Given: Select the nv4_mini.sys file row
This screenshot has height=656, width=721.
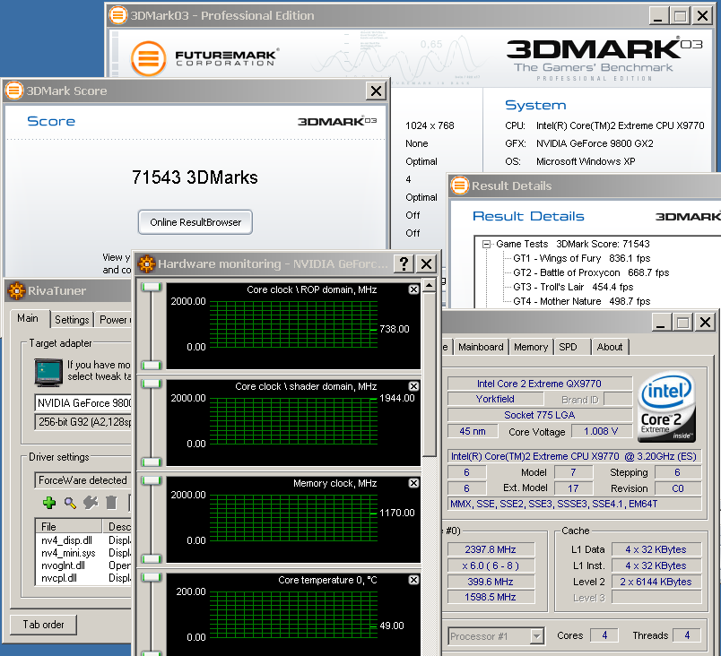Looking at the screenshot, I should 83,553.
